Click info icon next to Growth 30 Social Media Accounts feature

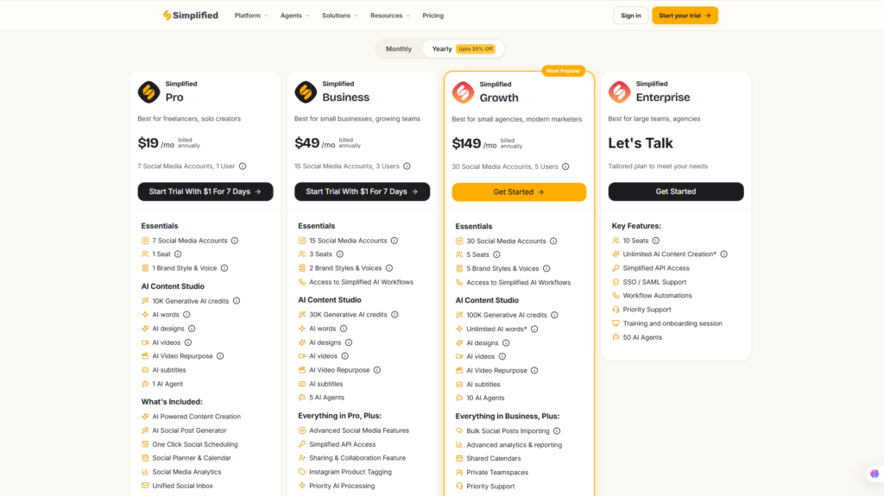(553, 242)
